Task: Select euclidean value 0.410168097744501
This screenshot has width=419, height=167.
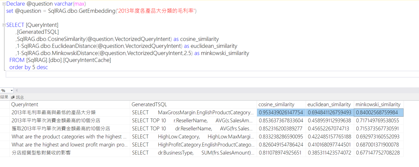Action: pyautogui.click(x=330, y=145)
